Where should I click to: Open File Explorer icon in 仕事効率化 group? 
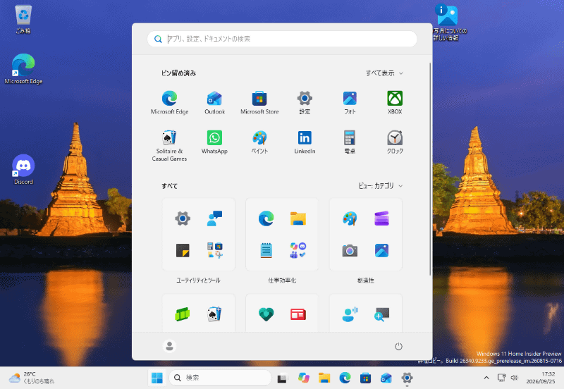(x=298, y=218)
